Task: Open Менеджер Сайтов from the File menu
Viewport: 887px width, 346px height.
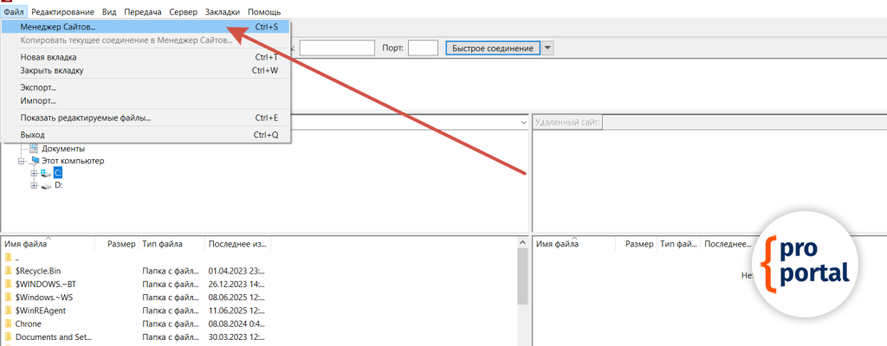Action: click(x=58, y=27)
